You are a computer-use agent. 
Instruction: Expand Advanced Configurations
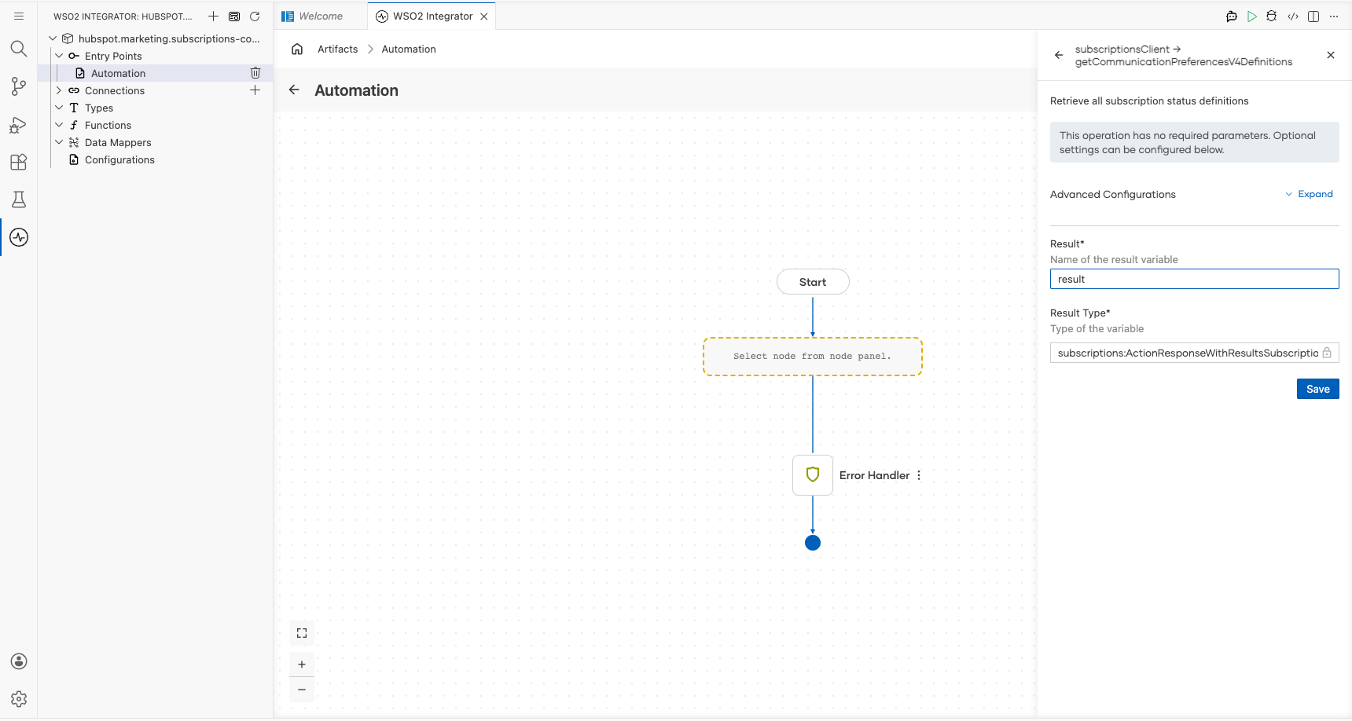pos(1309,194)
